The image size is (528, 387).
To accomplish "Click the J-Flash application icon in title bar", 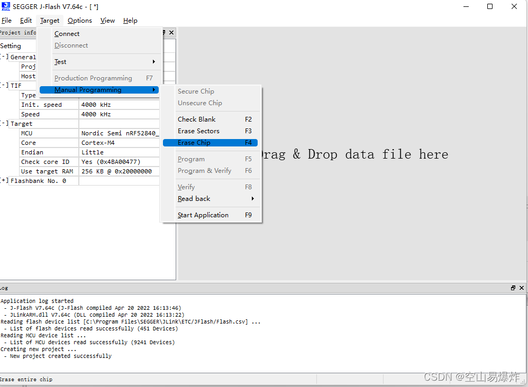I will [x=6, y=6].
